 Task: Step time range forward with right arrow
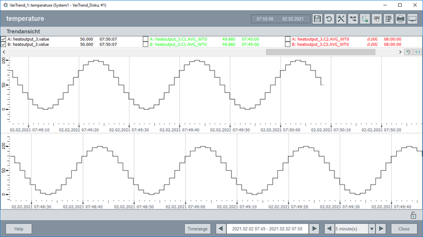click(314, 229)
